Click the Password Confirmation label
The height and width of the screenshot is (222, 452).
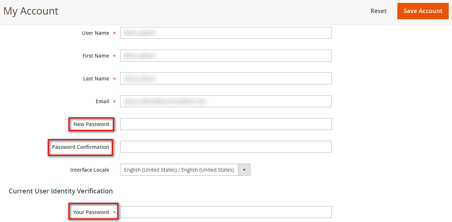(x=80, y=147)
